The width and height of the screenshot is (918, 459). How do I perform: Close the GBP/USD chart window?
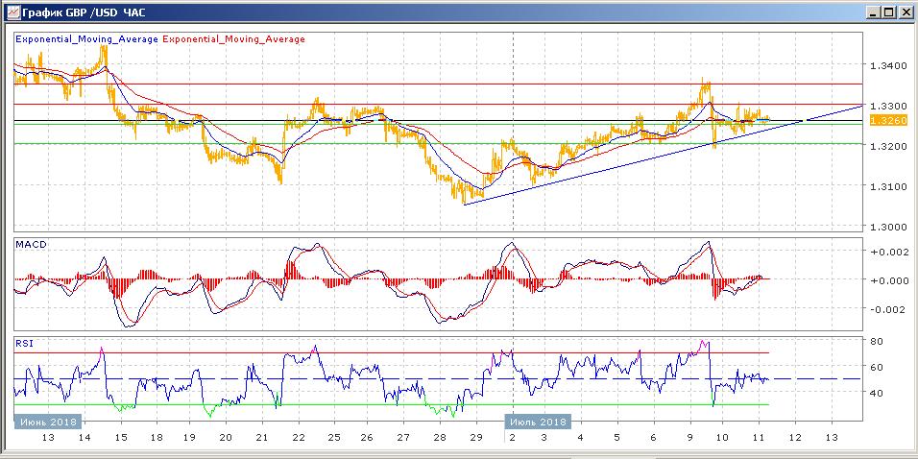[x=906, y=12]
